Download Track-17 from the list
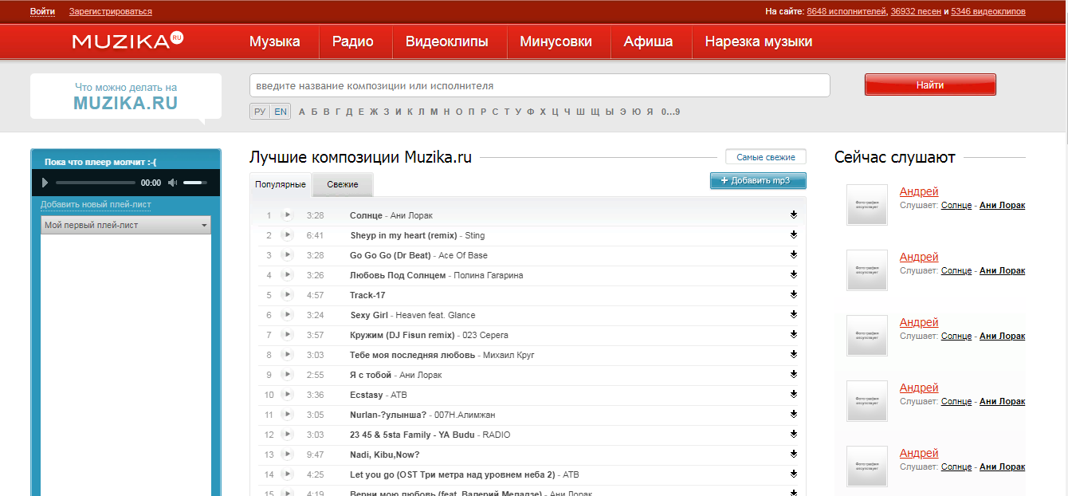The height and width of the screenshot is (496, 1068). tap(794, 295)
